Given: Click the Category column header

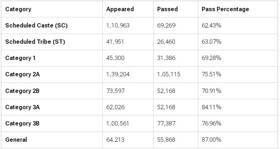Looking at the screenshot, I should tap(18, 9).
